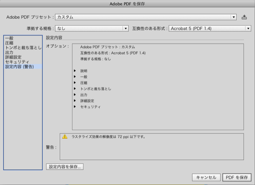The image size is (255, 185).
Task: Click the ラスタライズ効果の解像度 warning message
Action: [x=108, y=137]
